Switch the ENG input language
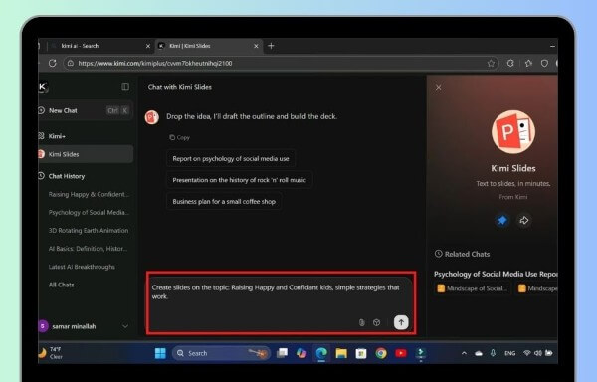 click(509, 353)
